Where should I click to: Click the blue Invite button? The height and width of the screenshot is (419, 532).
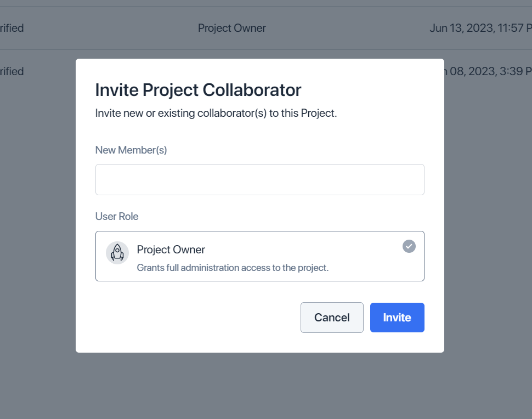click(397, 318)
